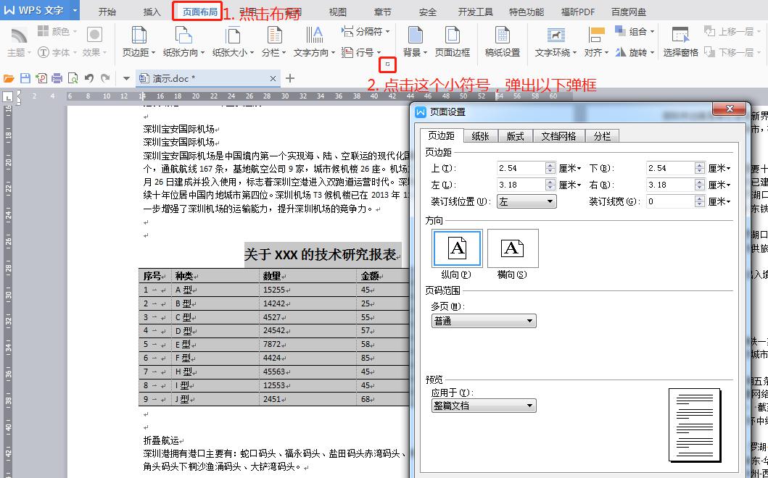The height and width of the screenshot is (478, 768).
Task: Open the 对齐 align tool
Action: (596, 41)
